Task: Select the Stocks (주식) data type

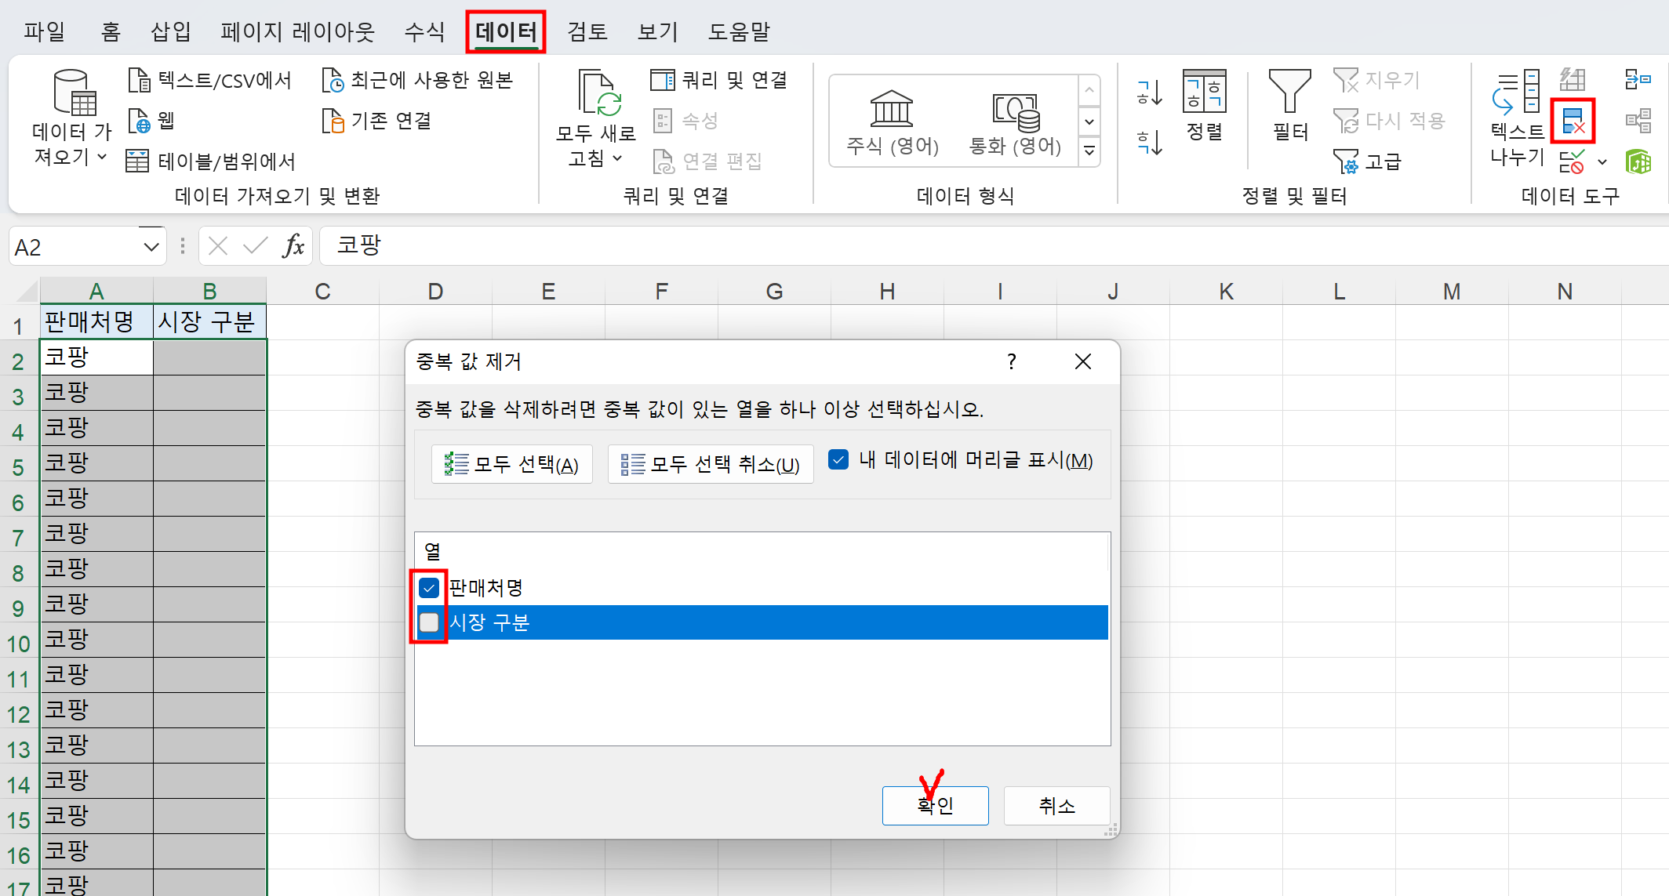Action: [893, 122]
